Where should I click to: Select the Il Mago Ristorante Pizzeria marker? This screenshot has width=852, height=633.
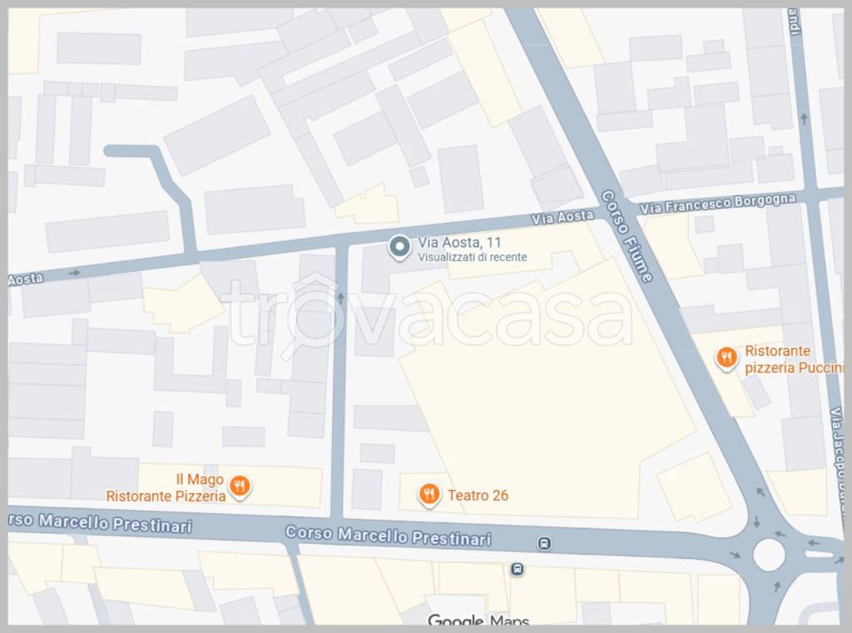[x=240, y=487]
